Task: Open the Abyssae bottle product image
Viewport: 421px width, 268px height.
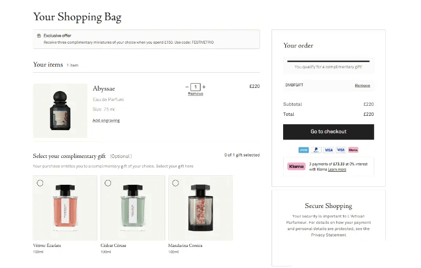Action: (60, 111)
